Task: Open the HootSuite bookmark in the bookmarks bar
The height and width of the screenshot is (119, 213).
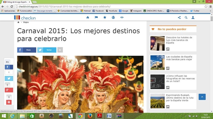Action: point(112,11)
